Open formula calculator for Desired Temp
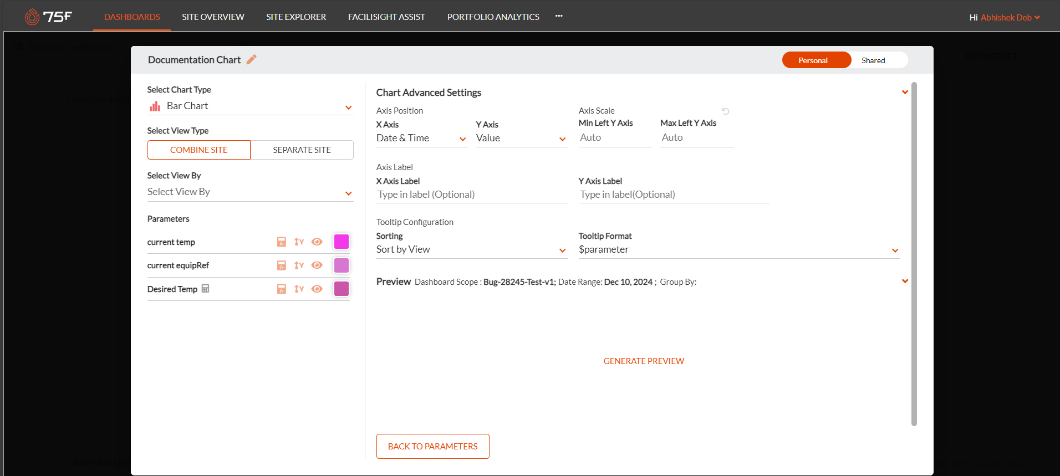The image size is (1060, 476). (282, 289)
